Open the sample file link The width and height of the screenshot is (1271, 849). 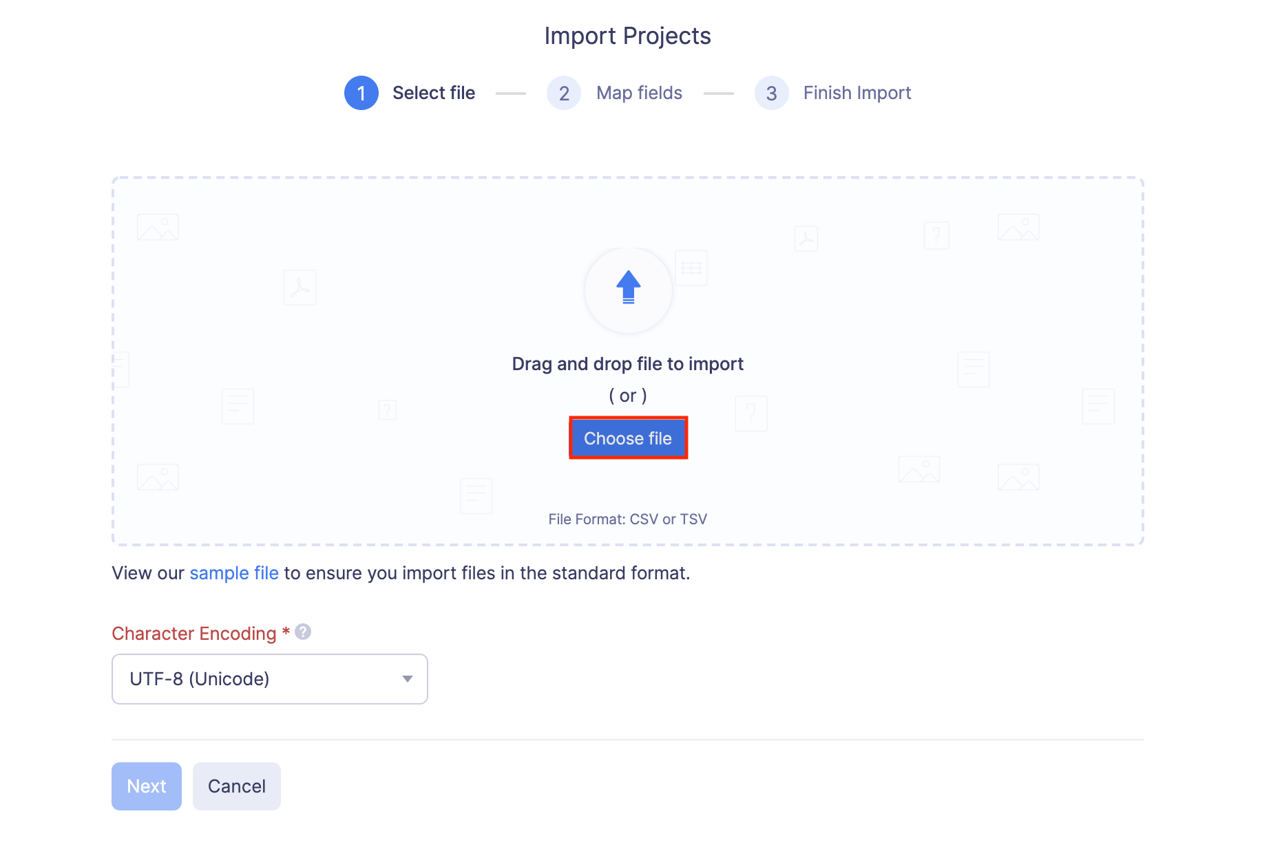pyautogui.click(x=233, y=572)
